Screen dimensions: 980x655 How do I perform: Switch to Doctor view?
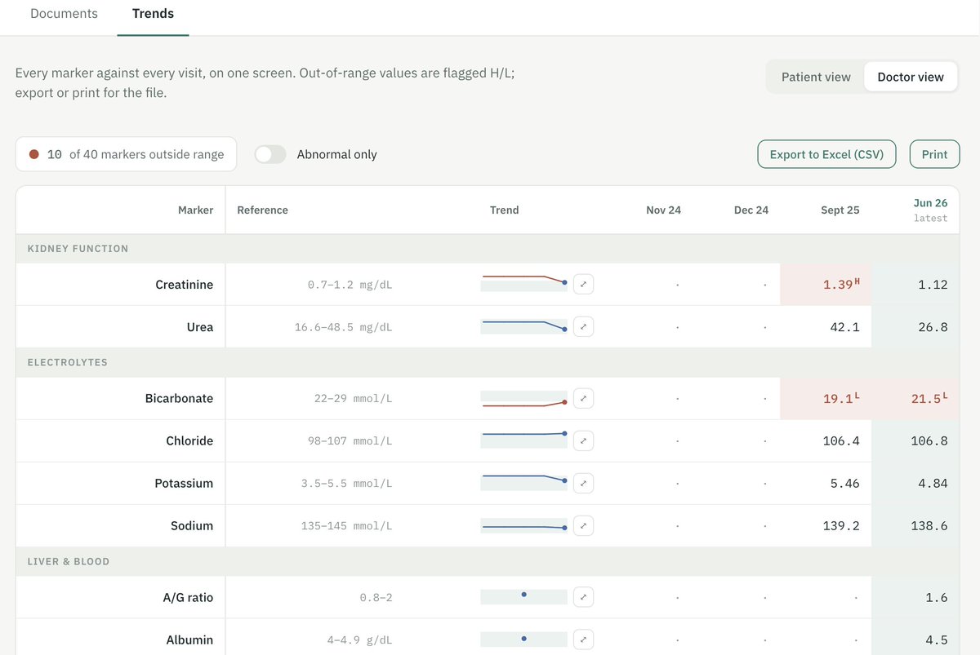911,77
